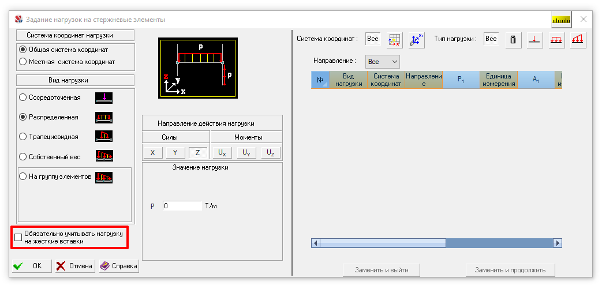Enable load on rigid inserts checkbox
This screenshot has width=602, height=289.
click(18, 237)
